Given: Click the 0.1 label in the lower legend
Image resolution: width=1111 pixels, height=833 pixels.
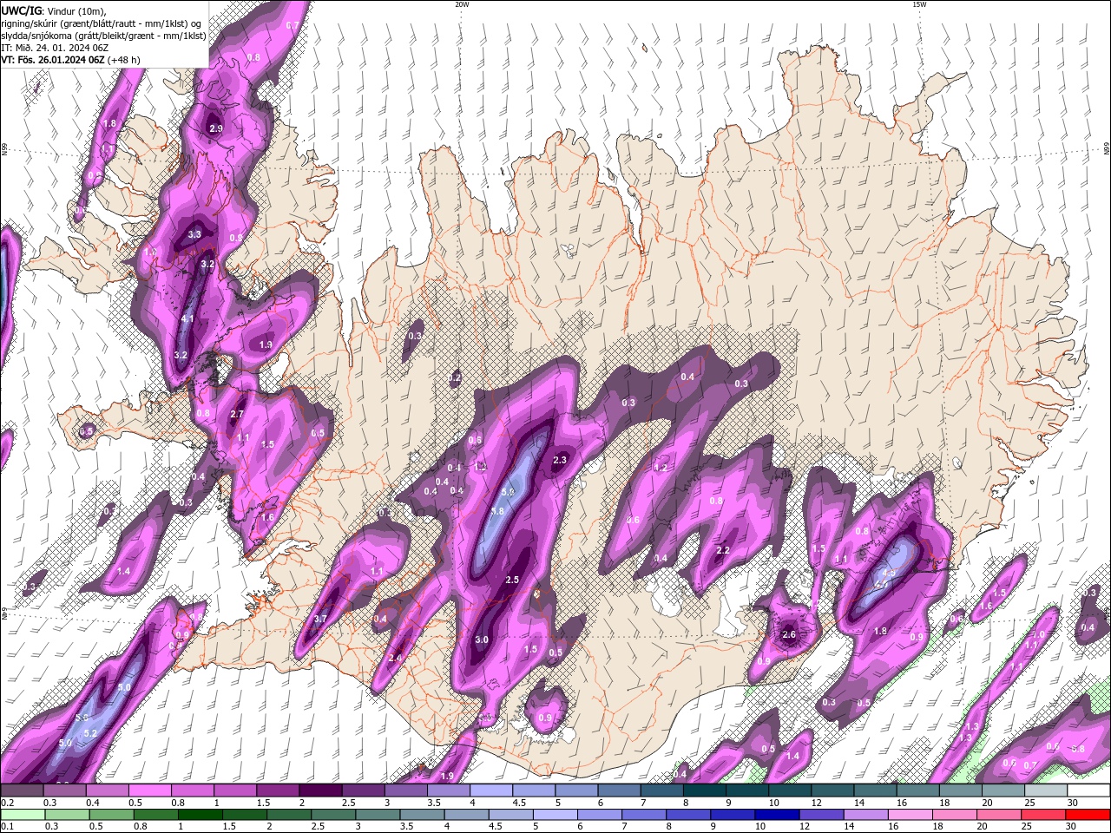Looking at the screenshot, I should pyautogui.click(x=6, y=827).
